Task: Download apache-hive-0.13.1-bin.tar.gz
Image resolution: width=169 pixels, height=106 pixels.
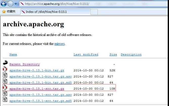Action: [x=37, y=71]
